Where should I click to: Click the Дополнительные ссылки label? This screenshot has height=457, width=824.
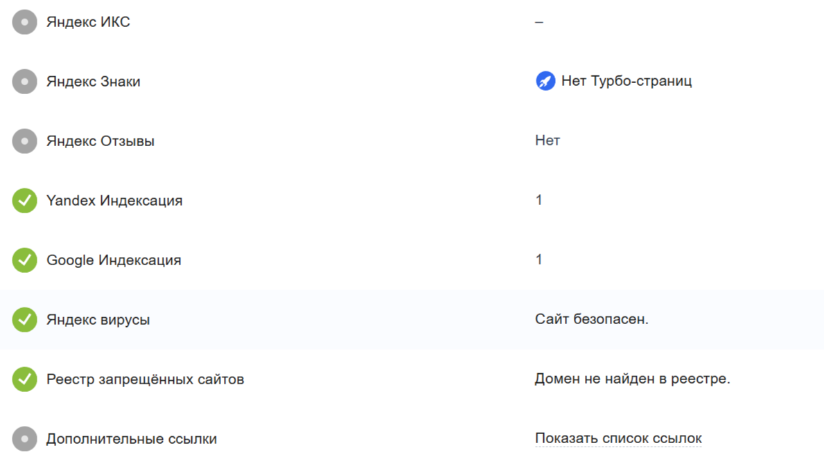tap(132, 439)
